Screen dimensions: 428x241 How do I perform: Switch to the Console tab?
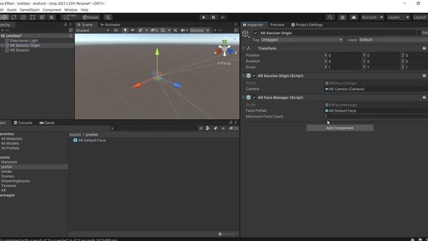coord(23,123)
